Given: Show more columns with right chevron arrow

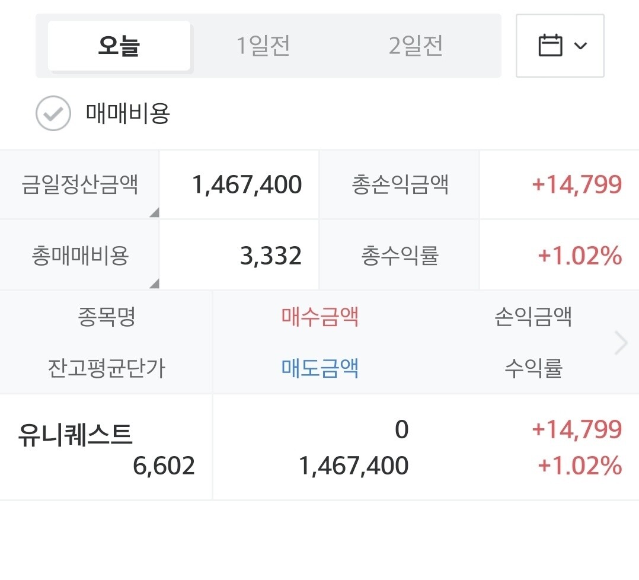Looking at the screenshot, I should (x=621, y=343).
